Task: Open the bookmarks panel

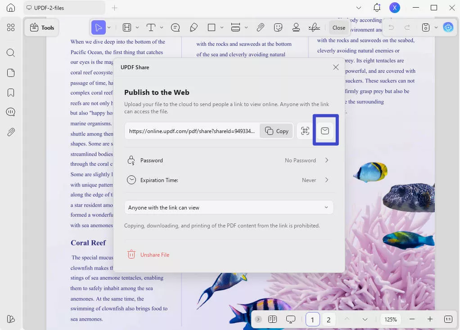Action: pyautogui.click(x=10, y=92)
